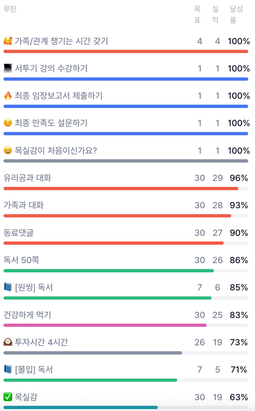
Task: Click the 루틴 column header
Action: pyautogui.click(x=10, y=9)
